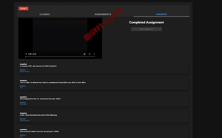This screenshot has height=138, width=222.
Task: Select the Answers tab
Action: 162,14
